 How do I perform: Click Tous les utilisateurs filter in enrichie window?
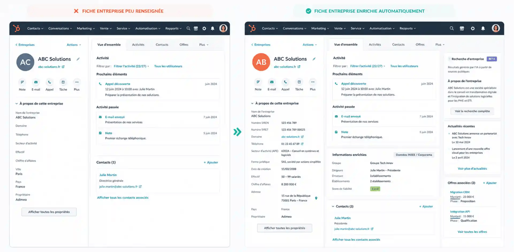404,66
